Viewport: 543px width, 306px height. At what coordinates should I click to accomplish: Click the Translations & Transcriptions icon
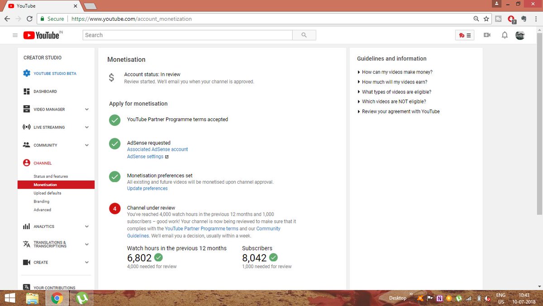point(27,244)
